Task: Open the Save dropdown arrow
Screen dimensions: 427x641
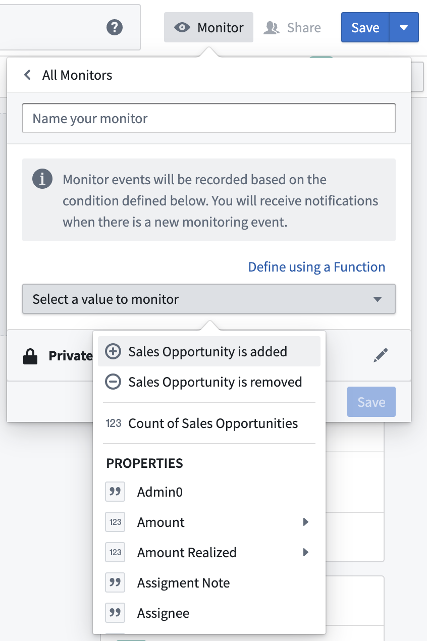Action: (404, 27)
